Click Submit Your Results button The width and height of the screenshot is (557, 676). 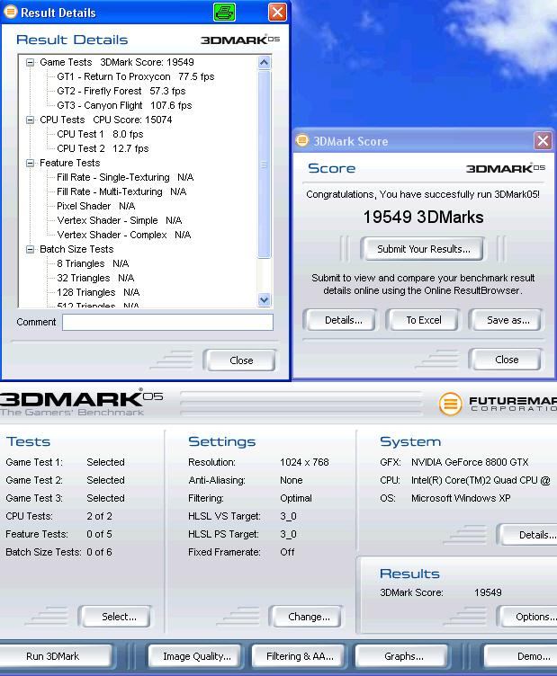[x=423, y=249]
